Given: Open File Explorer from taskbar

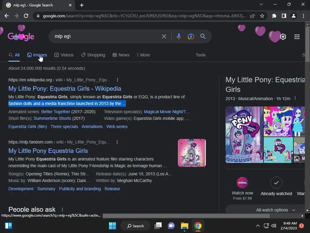Looking at the screenshot, I should coord(184,226).
